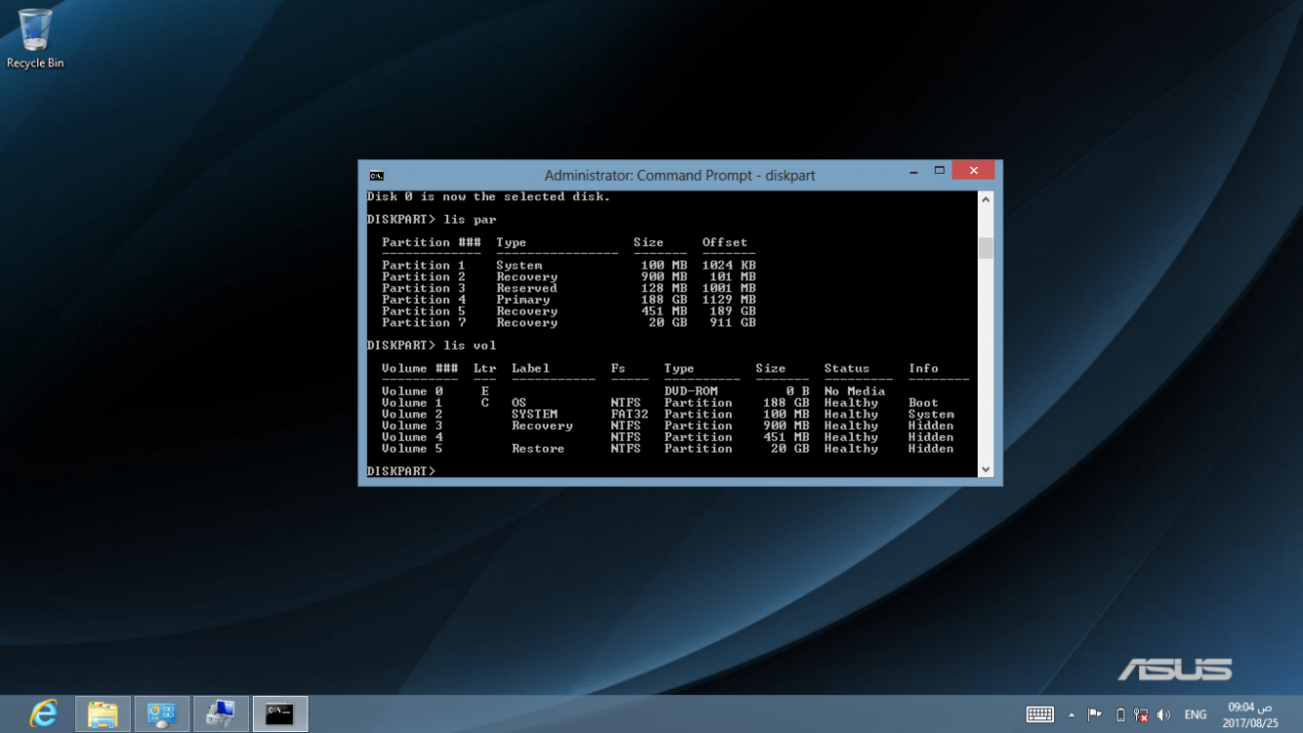Click the 'lis par' command text
The height and width of the screenshot is (733, 1303).
(x=470, y=220)
